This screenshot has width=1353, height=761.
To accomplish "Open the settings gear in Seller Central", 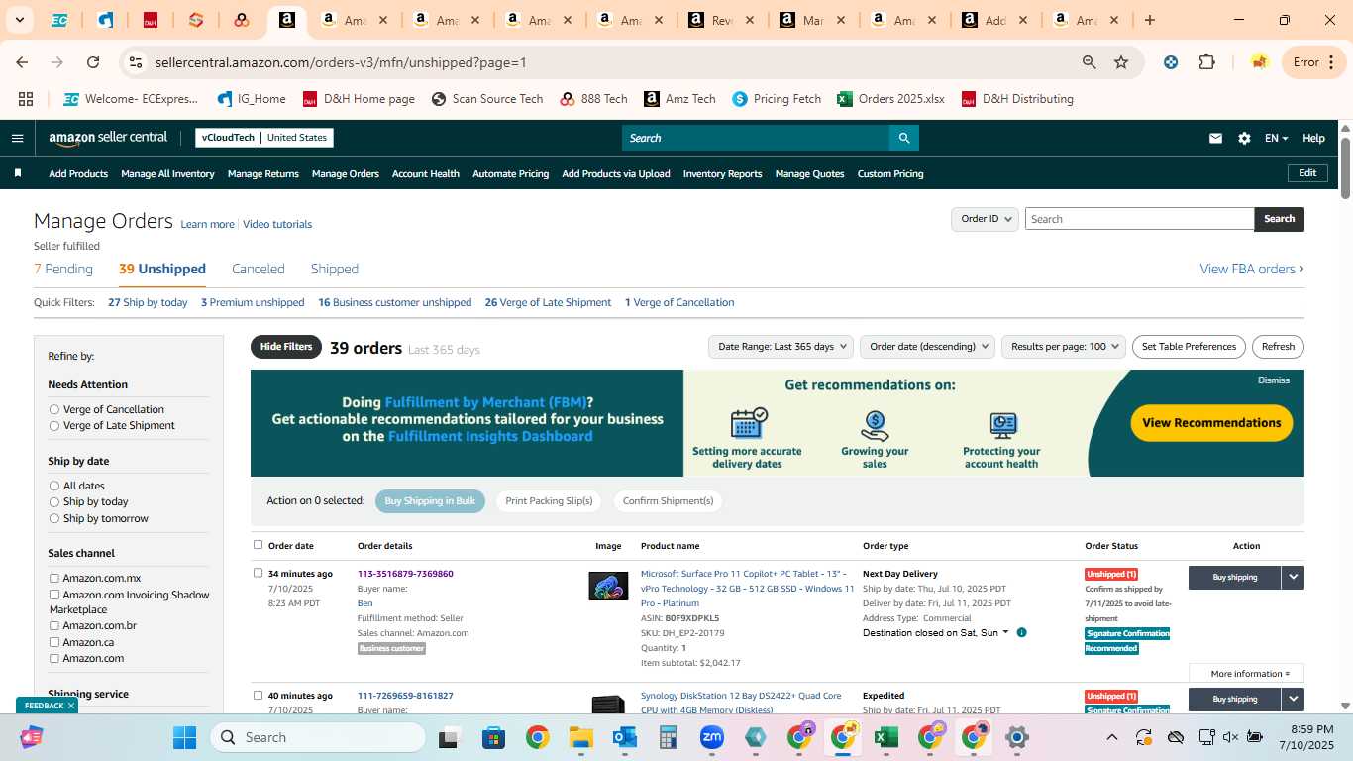I will click(1244, 138).
